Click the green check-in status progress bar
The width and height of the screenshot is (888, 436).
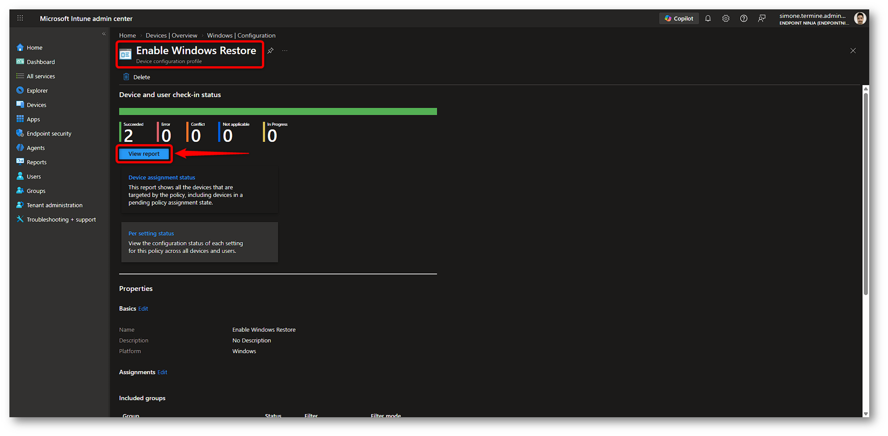coord(278,111)
